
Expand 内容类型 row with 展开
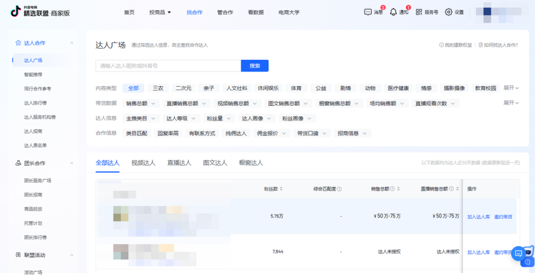pyautogui.click(x=511, y=88)
